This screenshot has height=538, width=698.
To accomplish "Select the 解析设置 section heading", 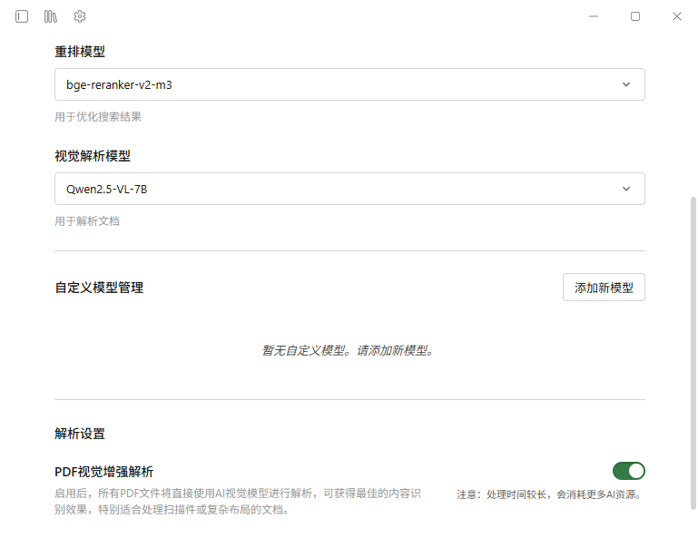I will point(80,434).
